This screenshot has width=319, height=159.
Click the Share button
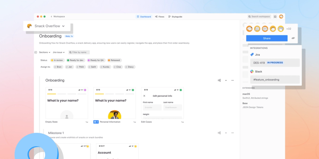click(x=267, y=38)
